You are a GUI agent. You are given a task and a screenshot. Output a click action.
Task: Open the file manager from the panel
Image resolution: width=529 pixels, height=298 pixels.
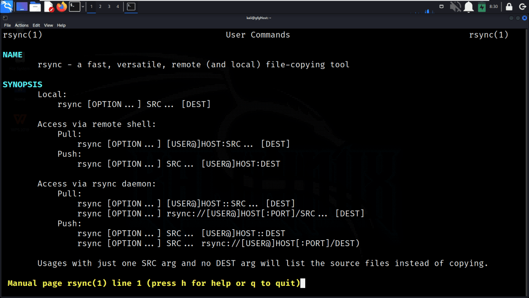[35, 6]
